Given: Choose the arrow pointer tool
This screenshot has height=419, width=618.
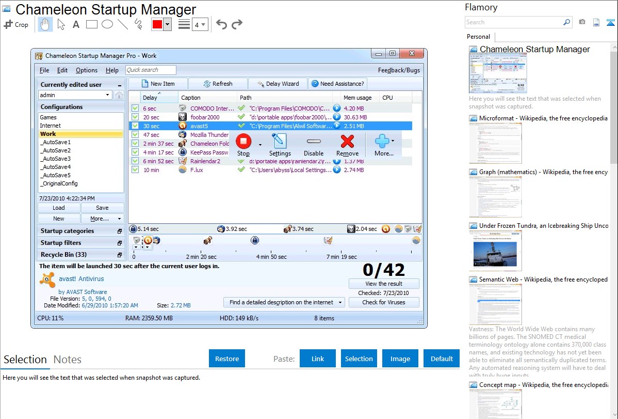Looking at the screenshot, I should point(61,24).
